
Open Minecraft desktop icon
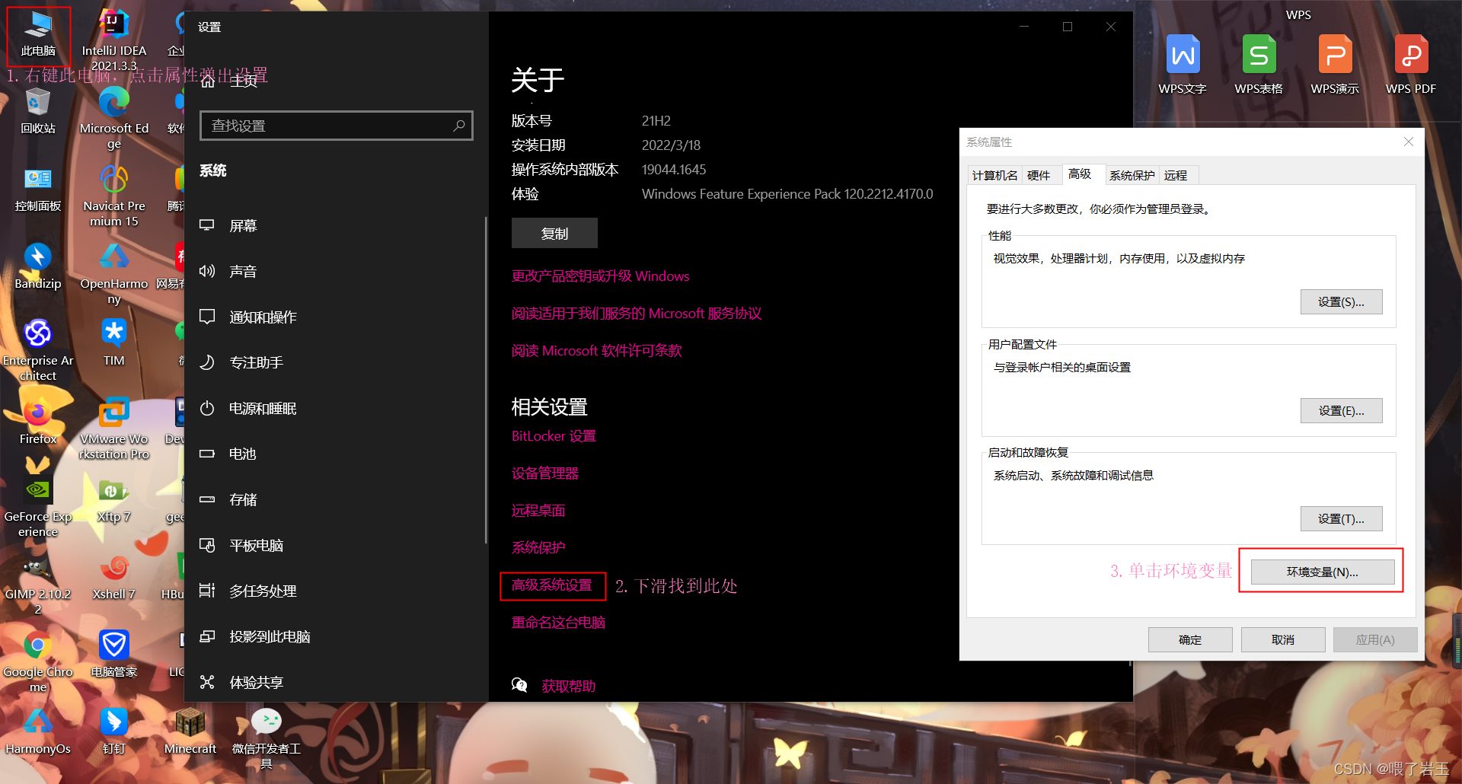[190, 732]
